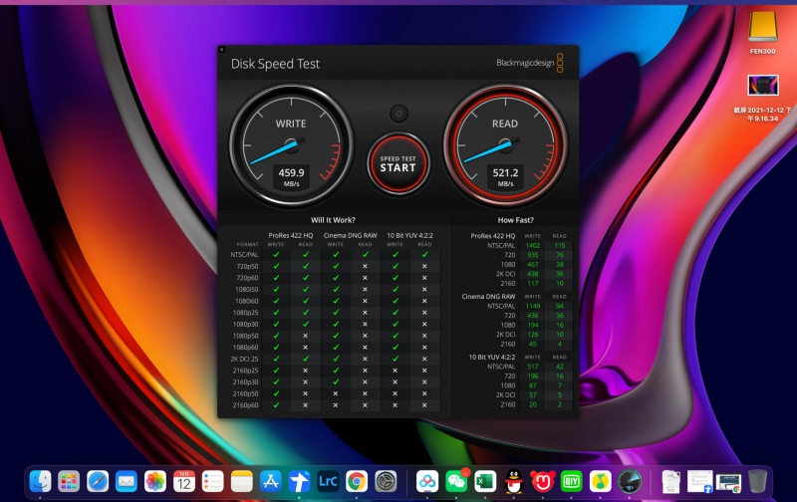
Task: Click the 2K DCI 25 format row label
Action: coord(244,359)
